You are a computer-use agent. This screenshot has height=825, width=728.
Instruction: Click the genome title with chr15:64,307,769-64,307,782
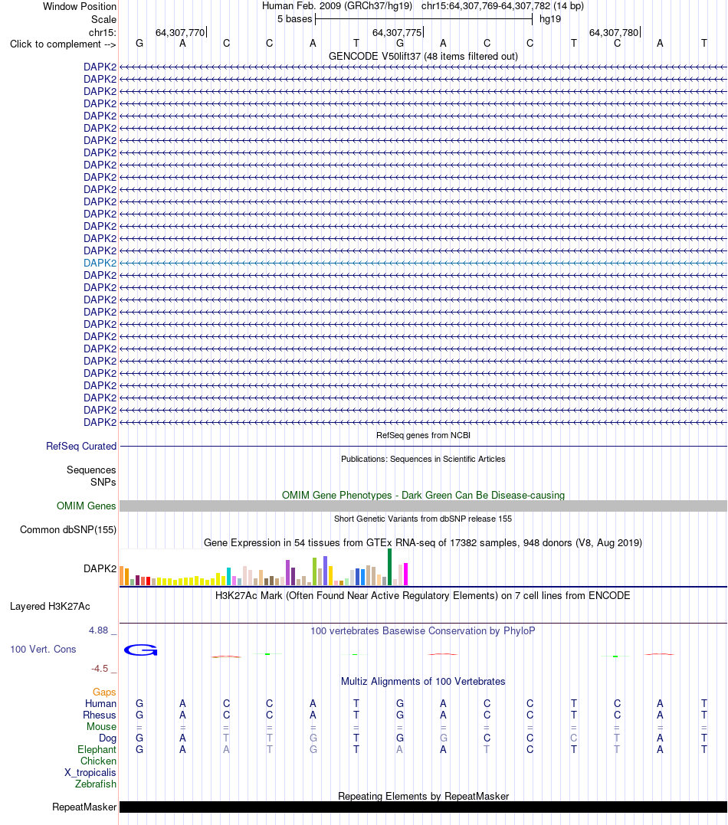click(423, 6)
